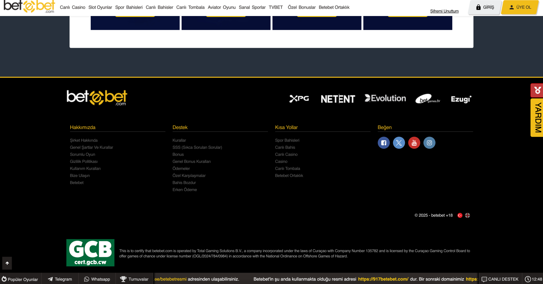Open SSS (Sıkca Sorulan Sorular) link
This screenshot has width=543, height=284.
[197, 147]
